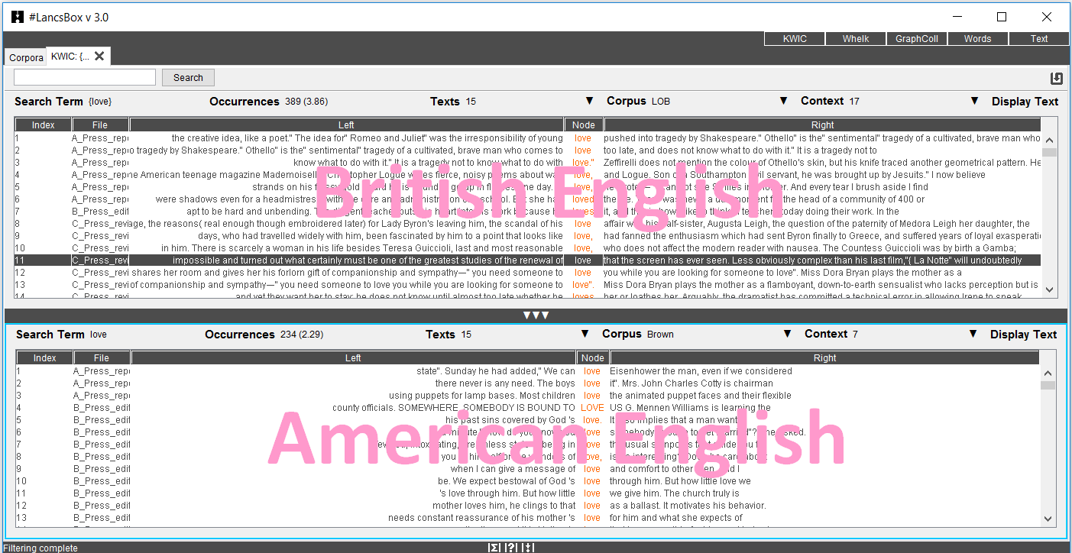This screenshot has height=553, width=1072.
Task: Click the upper results scrollbar thumb
Action: (x=1049, y=152)
